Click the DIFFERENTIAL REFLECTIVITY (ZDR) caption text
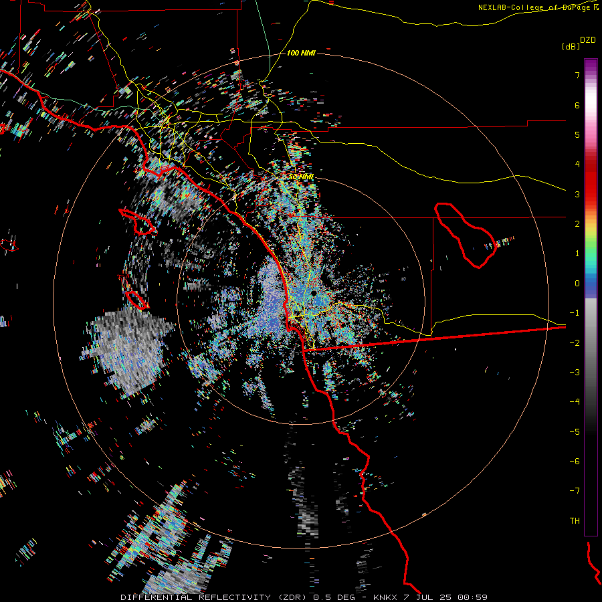The height and width of the screenshot is (602, 602). pos(213,597)
